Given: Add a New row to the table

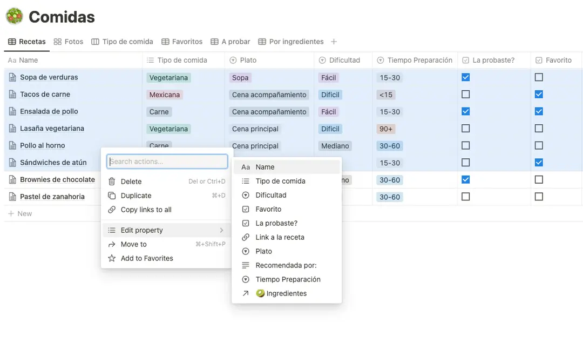Looking at the screenshot, I should click(x=24, y=213).
